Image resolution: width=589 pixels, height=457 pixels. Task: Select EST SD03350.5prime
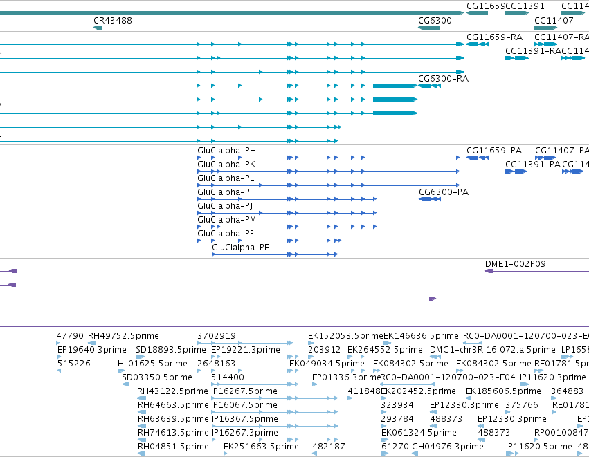point(125,384)
